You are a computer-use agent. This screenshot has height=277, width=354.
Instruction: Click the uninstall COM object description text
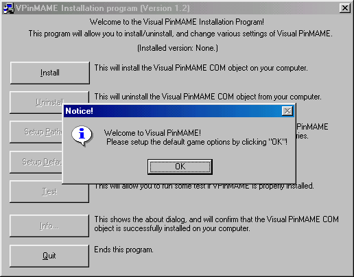click(x=208, y=97)
